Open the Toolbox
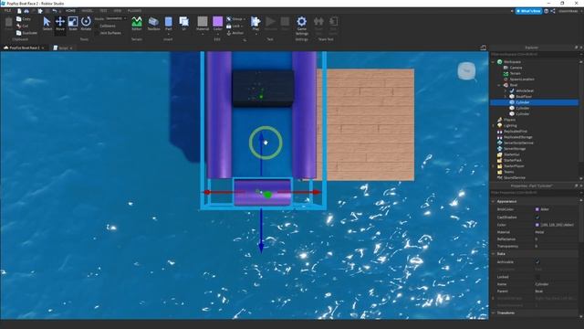 (153, 24)
